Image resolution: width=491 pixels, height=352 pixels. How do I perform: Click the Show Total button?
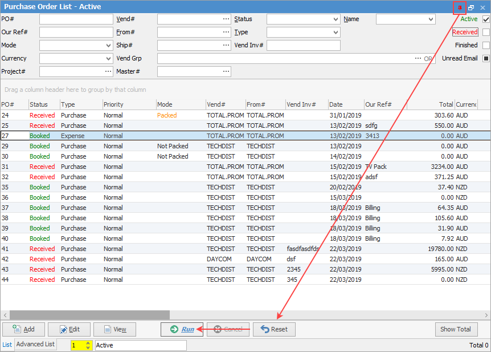[456, 329]
